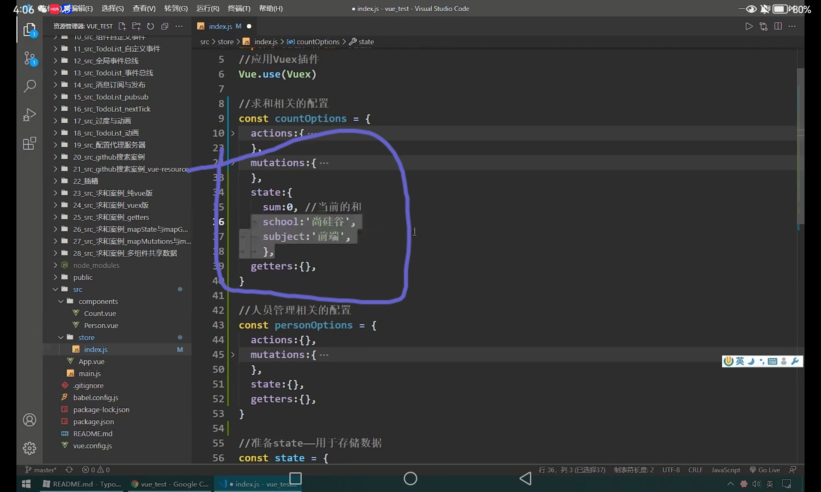
Task: Open the Source Control view
Action: tap(30, 58)
